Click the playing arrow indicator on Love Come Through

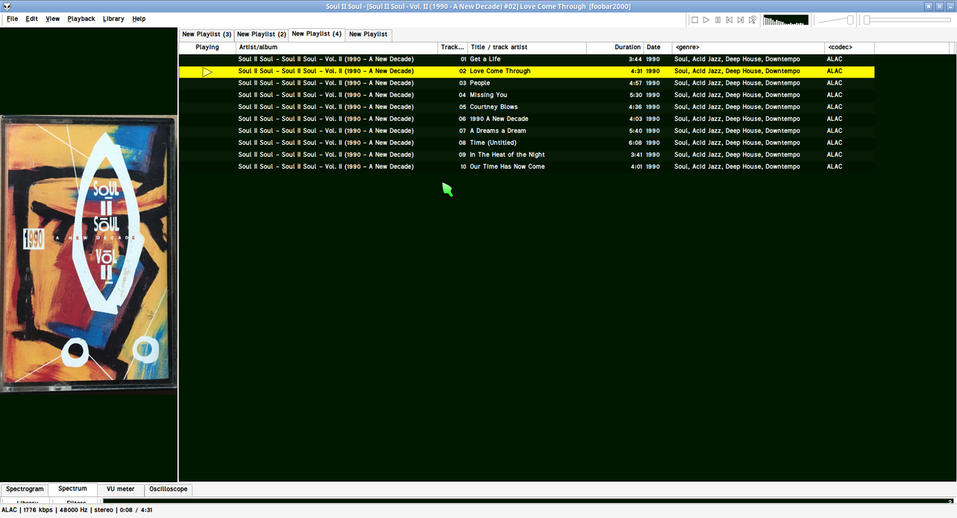click(207, 72)
